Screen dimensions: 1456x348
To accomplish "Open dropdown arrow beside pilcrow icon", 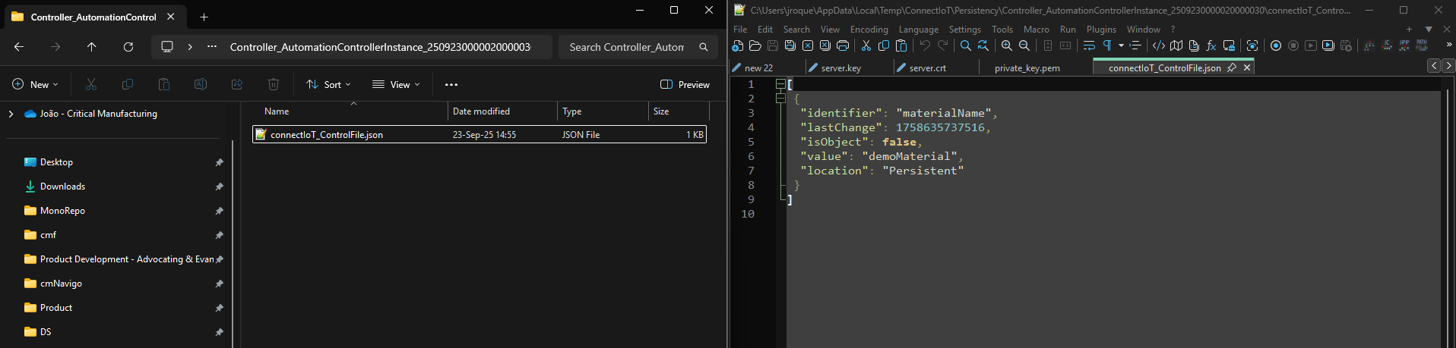I will [x=1121, y=45].
